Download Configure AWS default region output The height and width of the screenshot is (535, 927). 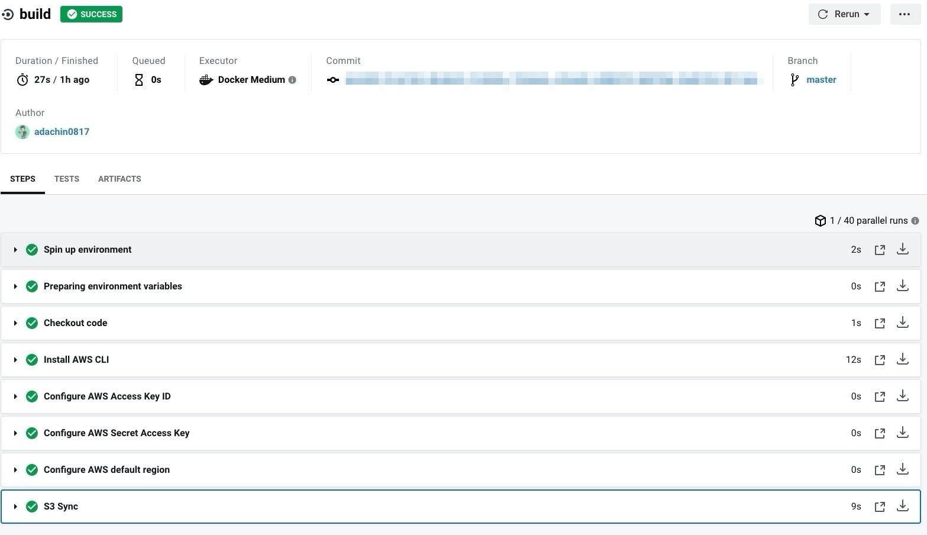click(x=902, y=469)
